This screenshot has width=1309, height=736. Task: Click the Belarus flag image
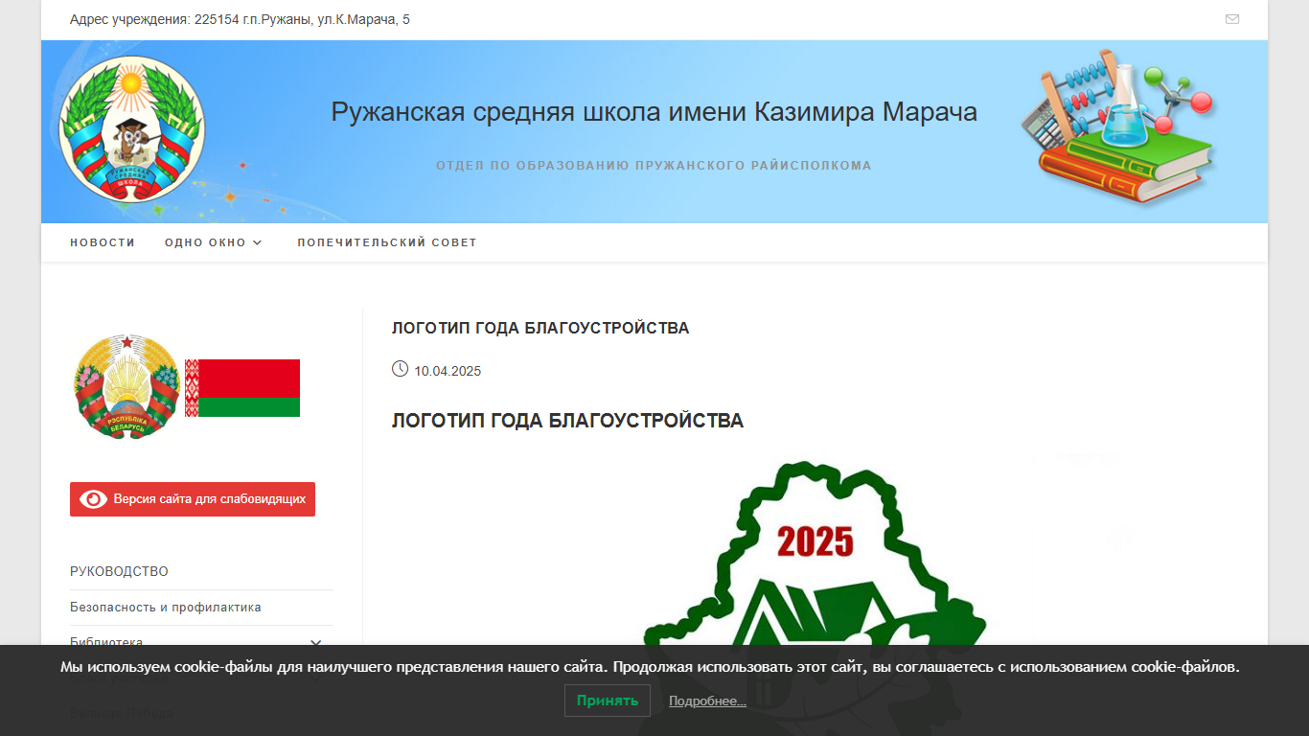coord(242,388)
